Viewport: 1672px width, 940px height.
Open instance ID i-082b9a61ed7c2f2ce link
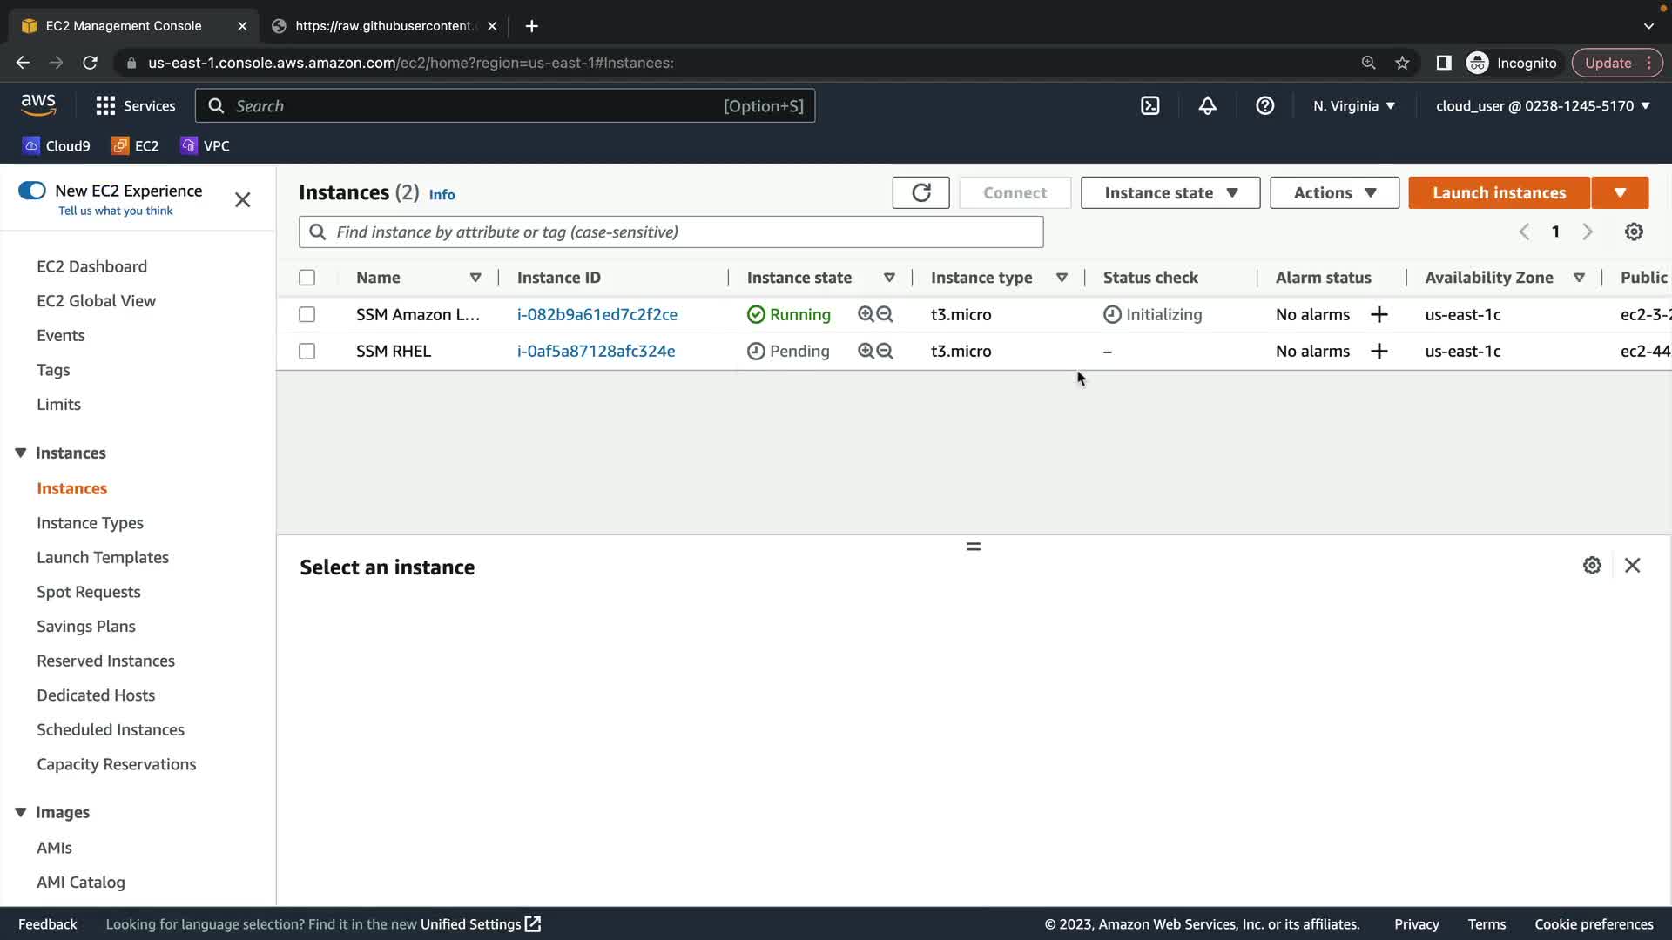[597, 314]
